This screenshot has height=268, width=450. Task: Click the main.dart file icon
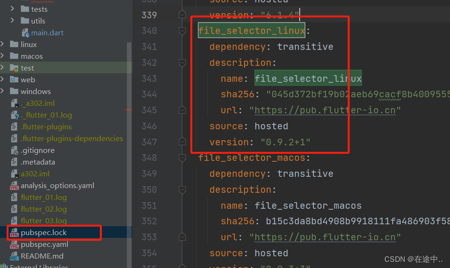click(x=25, y=32)
